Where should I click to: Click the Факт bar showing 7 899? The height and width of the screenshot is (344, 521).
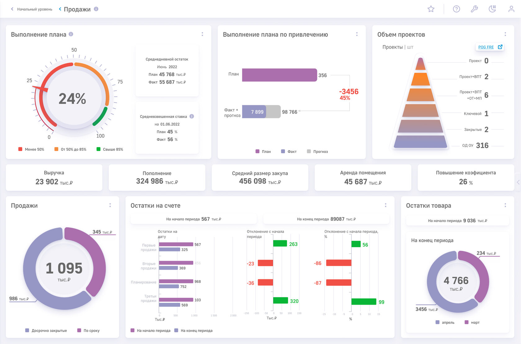[254, 111]
